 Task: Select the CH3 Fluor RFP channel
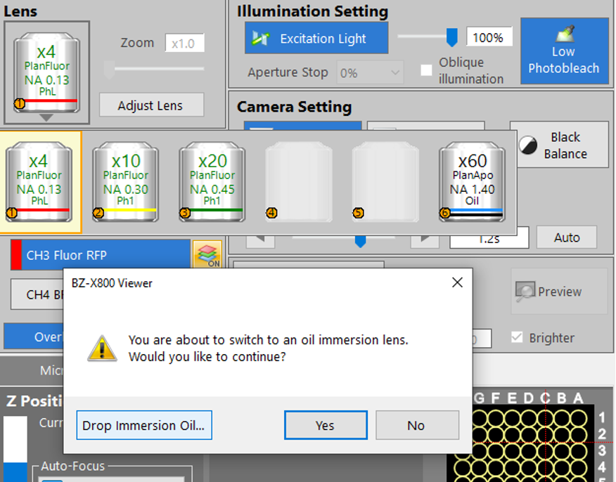(100, 255)
